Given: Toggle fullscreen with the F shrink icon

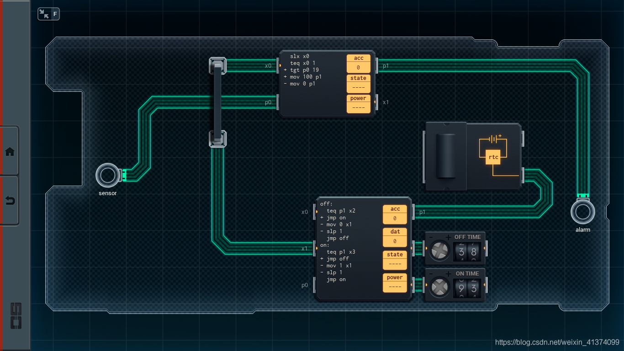Looking at the screenshot, I should (48, 14).
